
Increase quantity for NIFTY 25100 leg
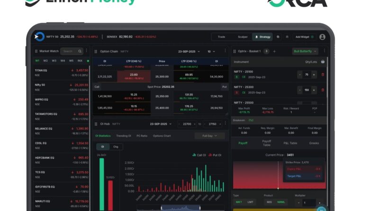coord(314,74)
